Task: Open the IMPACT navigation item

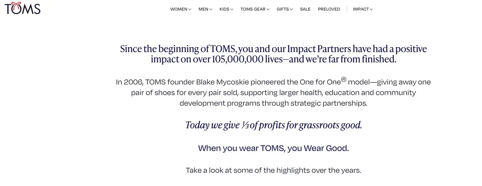Action: click(x=361, y=9)
